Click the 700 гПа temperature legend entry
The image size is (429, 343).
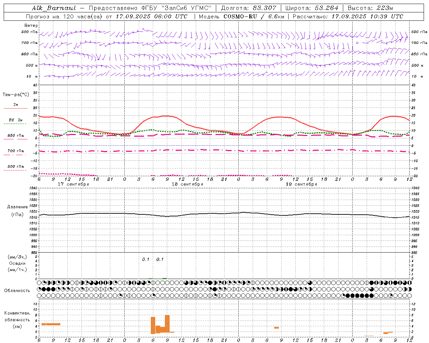click(16, 151)
